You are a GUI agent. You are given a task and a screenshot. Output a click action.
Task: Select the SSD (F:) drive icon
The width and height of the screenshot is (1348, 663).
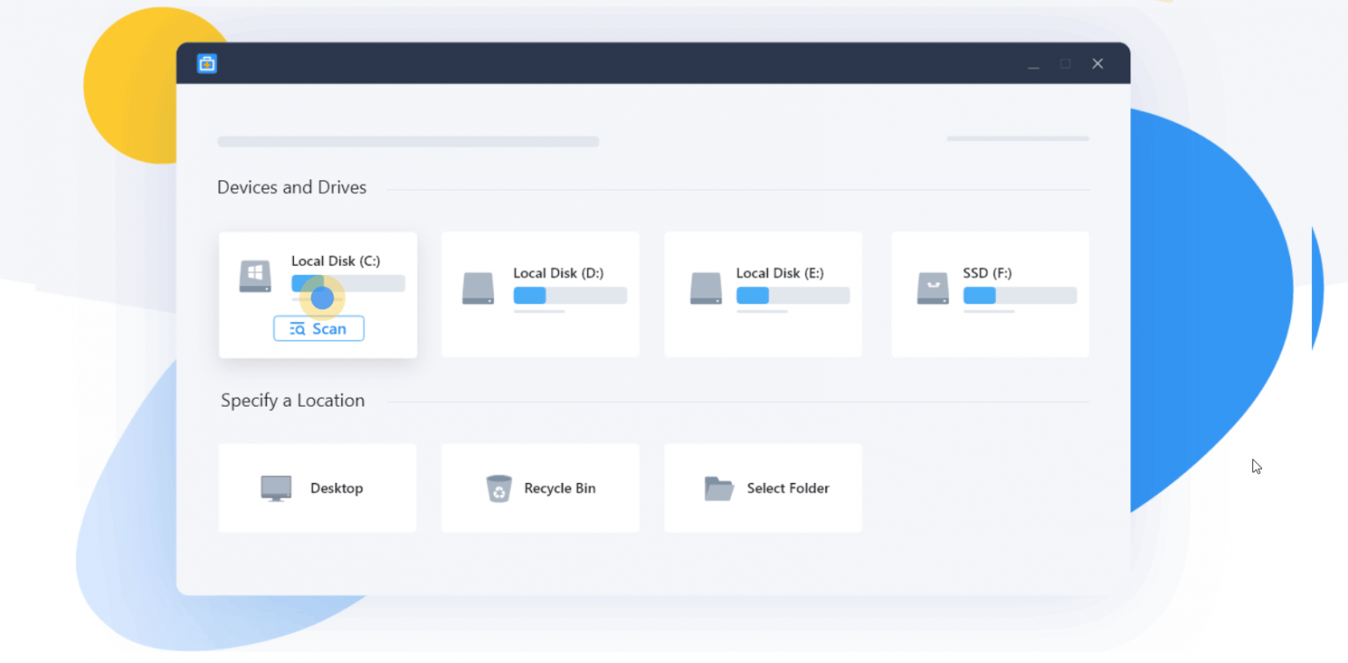[x=931, y=288]
